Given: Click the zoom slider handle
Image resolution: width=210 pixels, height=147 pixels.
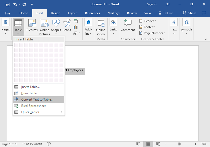Looking at the screenshot, I should pos(179,144).
